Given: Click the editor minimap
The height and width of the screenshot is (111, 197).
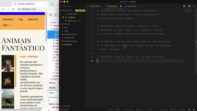Looking at the screenshot, I should tap(189, 11).
